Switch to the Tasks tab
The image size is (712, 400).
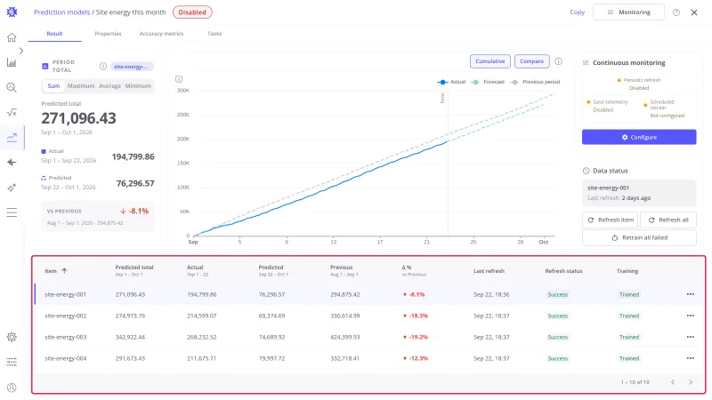[x=214, y=34]
